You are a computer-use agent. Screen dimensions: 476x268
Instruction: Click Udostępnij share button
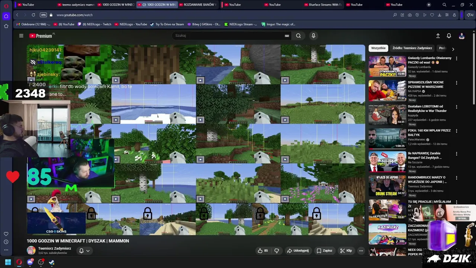[x=298, y=251]
